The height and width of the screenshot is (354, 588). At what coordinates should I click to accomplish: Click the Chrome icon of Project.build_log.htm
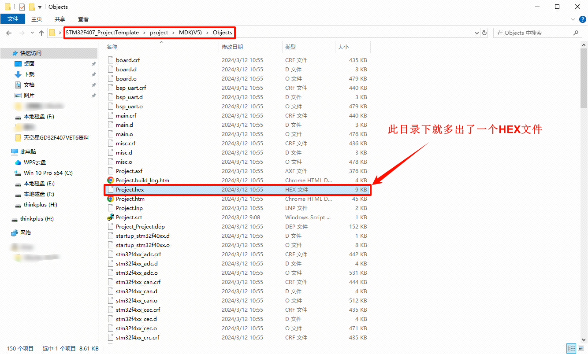(111, 181)
